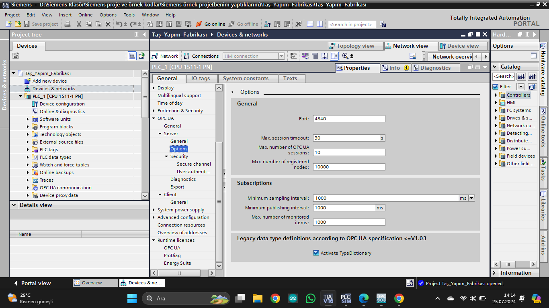This screenshot has width=549, height=308.
Task: Click the Delete X toolbar icon
Action: (108, 24)
